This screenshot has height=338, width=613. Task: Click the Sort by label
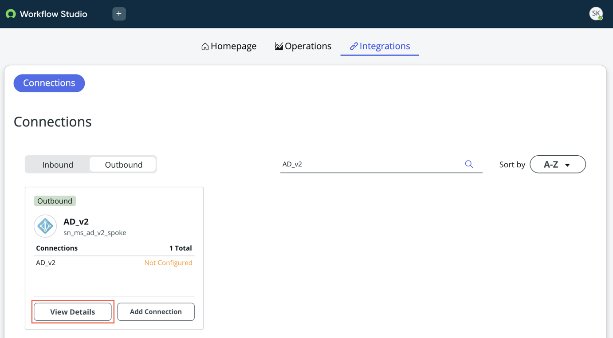(x=512, y=165)
